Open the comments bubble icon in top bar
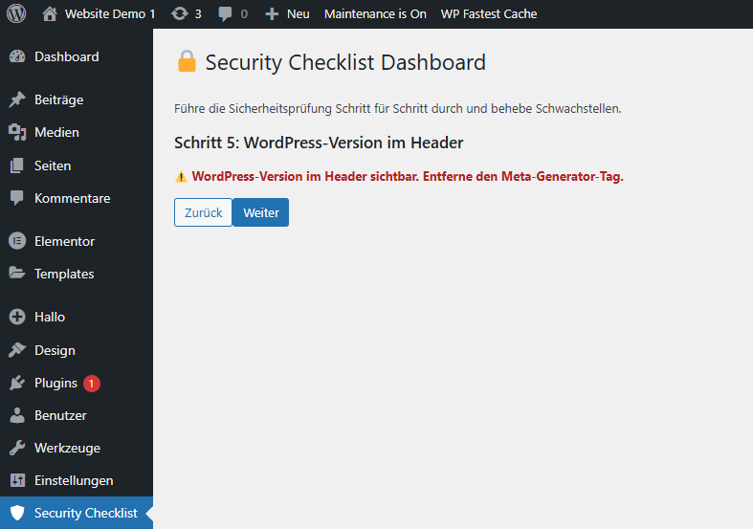This screenshot has height=529, width=753. (x=225, y=14)
